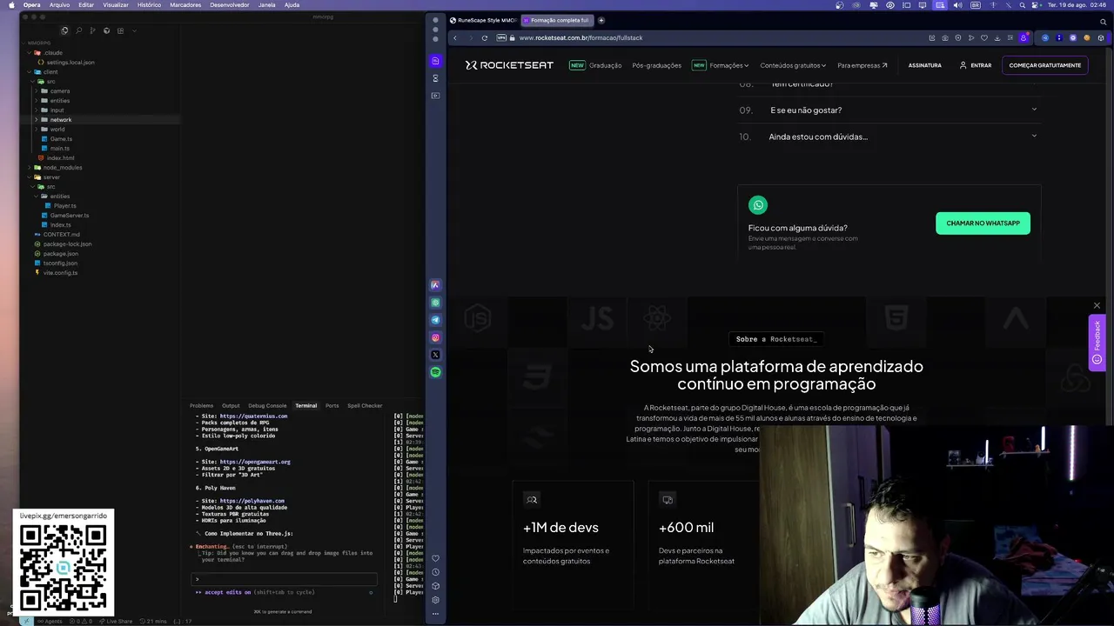Open the Search view in the editor
This screenshot has height=626, width=1114.
[x=78, y=30]
